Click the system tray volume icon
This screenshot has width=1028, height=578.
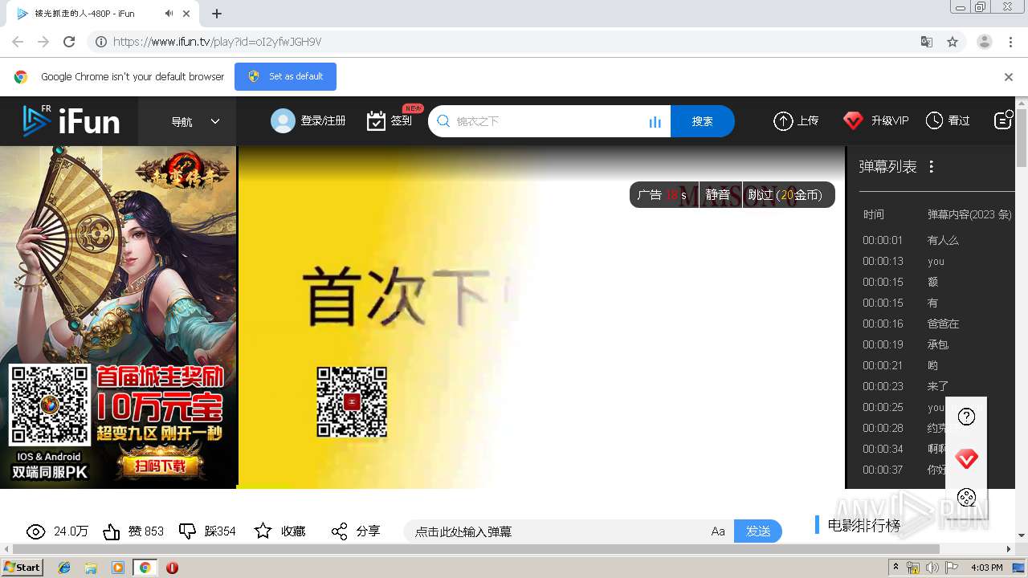coord(932,568)
